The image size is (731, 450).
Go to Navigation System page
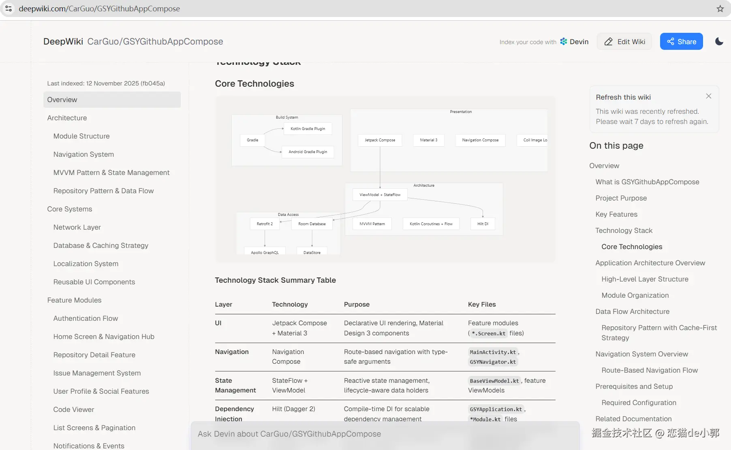83,154
